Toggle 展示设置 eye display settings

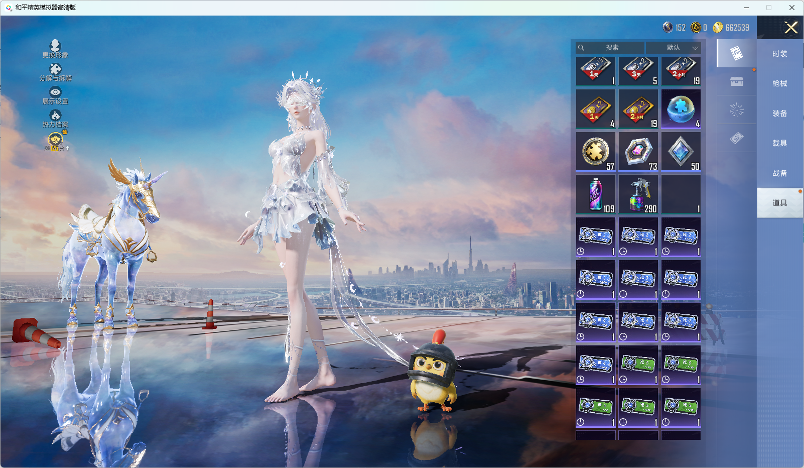point(55,95)
